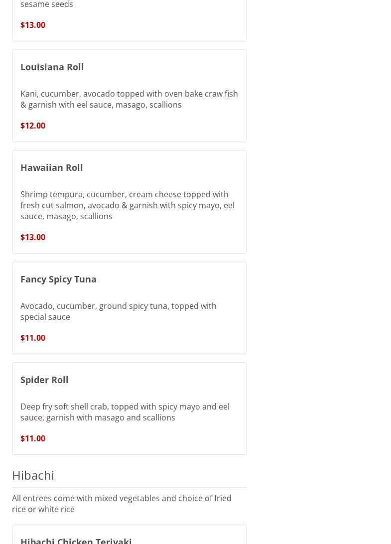Image resolution: width=391 pixels, height=544 pixels.
Task: Click the Spider Roll $11.00 price
Action: [x=33, y=438]
